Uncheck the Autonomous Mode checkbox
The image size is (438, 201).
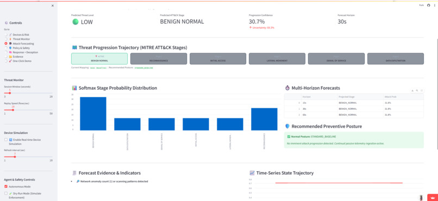click(6, 186)
